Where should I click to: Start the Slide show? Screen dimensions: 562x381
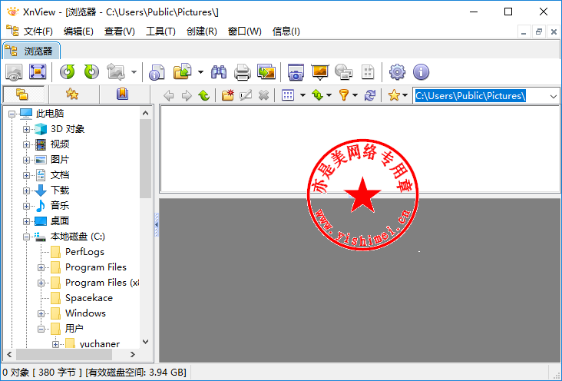(x=319, y=72)
